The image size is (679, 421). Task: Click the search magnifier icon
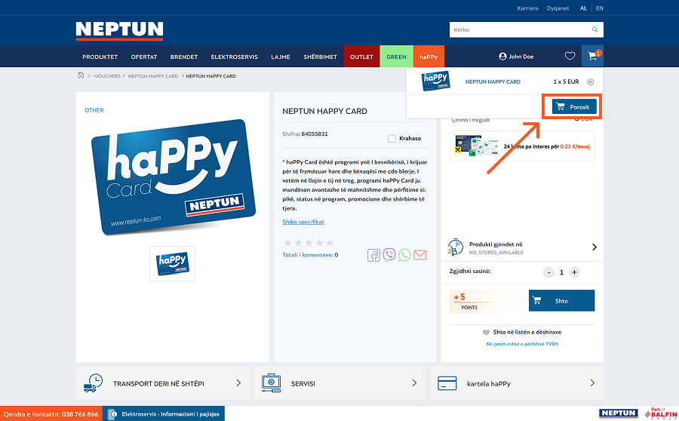click(595, 30)
